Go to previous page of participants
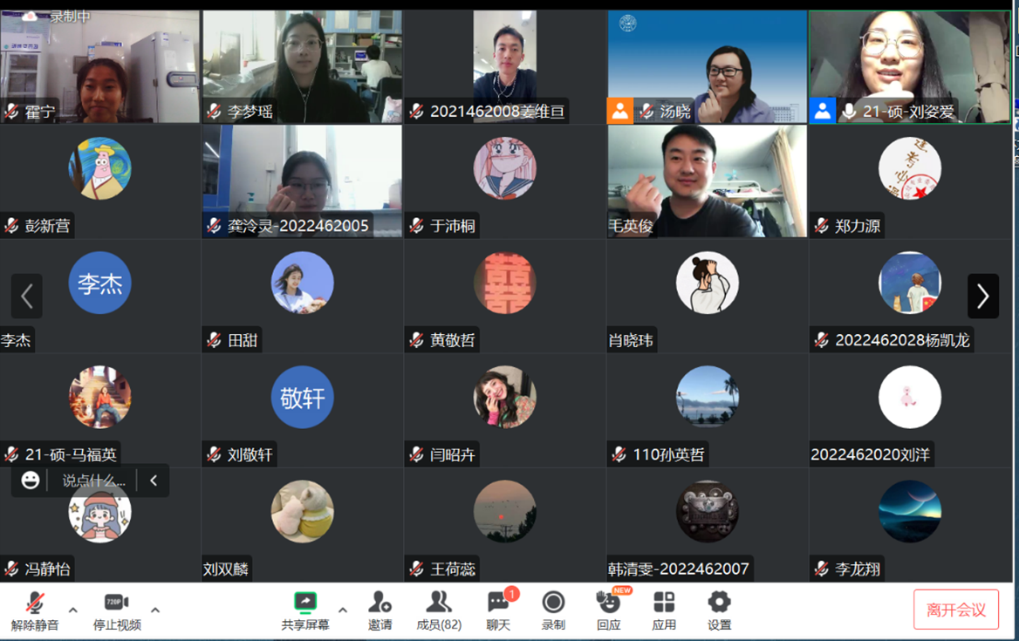The height and width of the screenshot is (641, 1019). coord(26,297)
